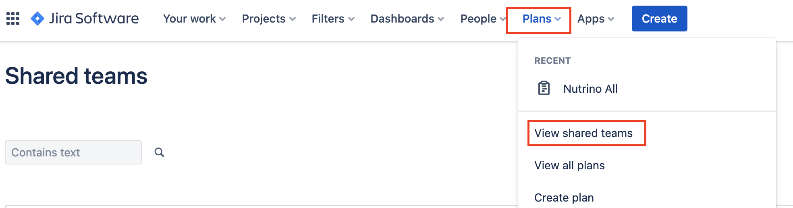The width and height of the screenshot is (793, 208).
Task: Choose Create plan from the menu
Action: point(564,198)
